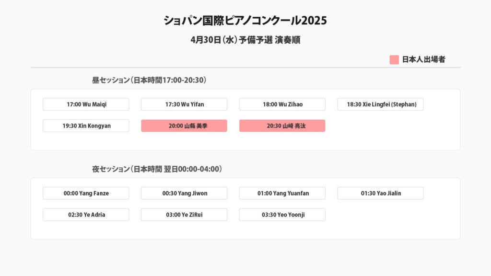Click the 17:00 Wu Maiqi slot
Screen dimensions: 491x276
click(86, 104)
